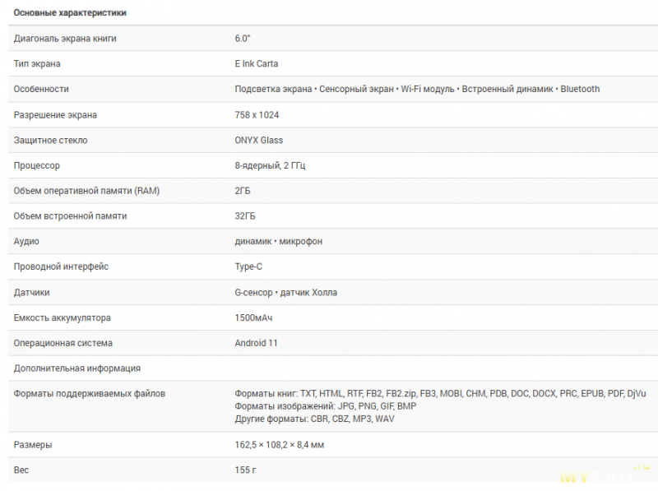
Task: Click the 'Android 11' value
Action: pos(256,343)
